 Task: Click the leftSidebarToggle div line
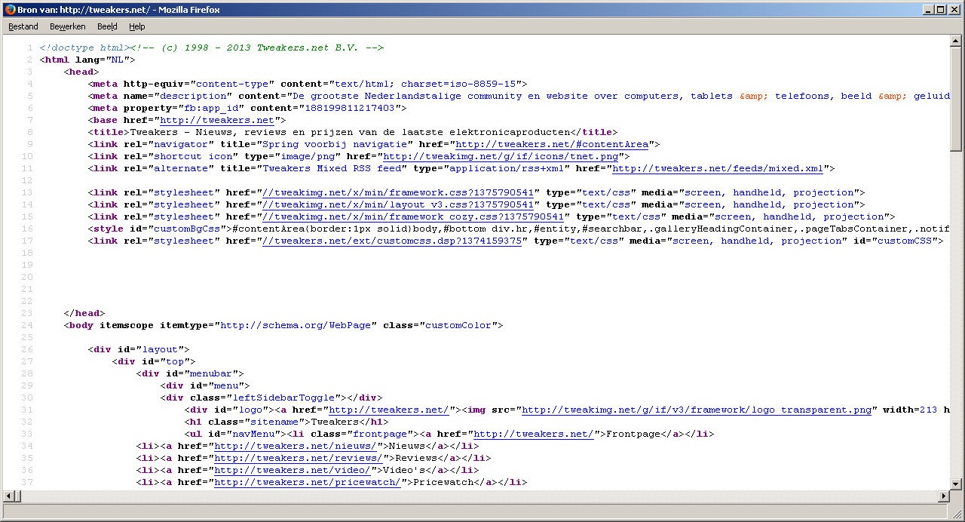tap(271, 398)
